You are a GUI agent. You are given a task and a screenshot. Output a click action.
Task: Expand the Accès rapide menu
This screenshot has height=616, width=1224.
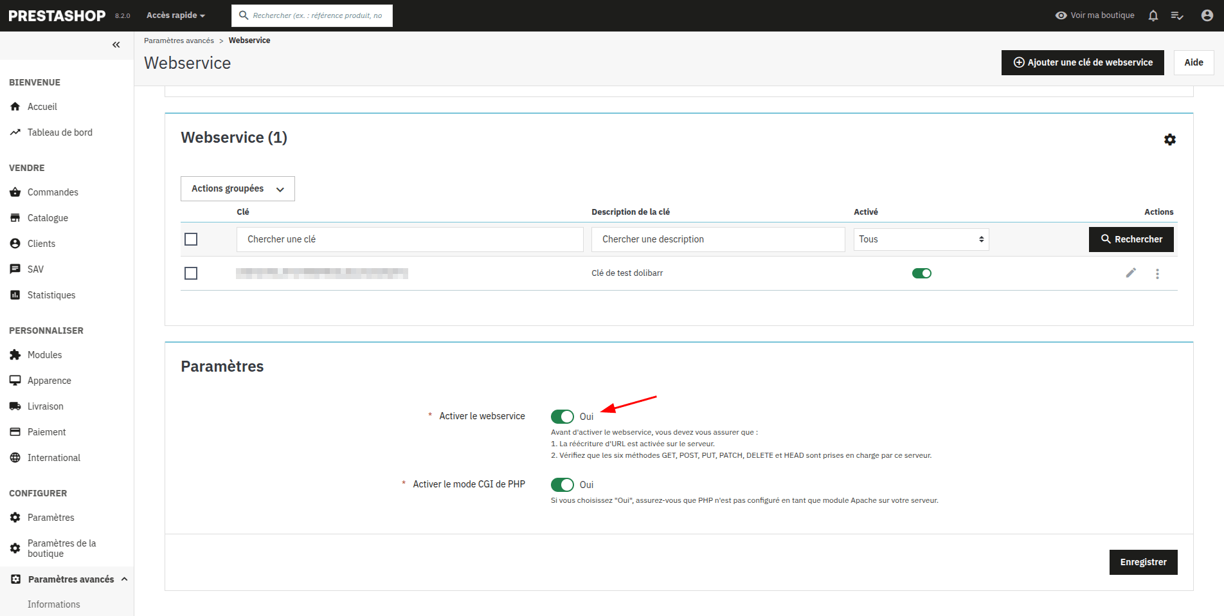click(175, 15)
